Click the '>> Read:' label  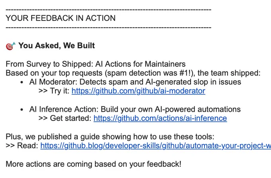pyautogui.click(x=22, y=146)
